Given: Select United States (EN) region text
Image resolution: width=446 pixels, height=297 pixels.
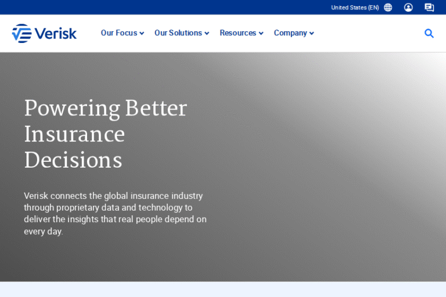Looking at the screenshot, I should pyautogui.click(x=355, y=8).
